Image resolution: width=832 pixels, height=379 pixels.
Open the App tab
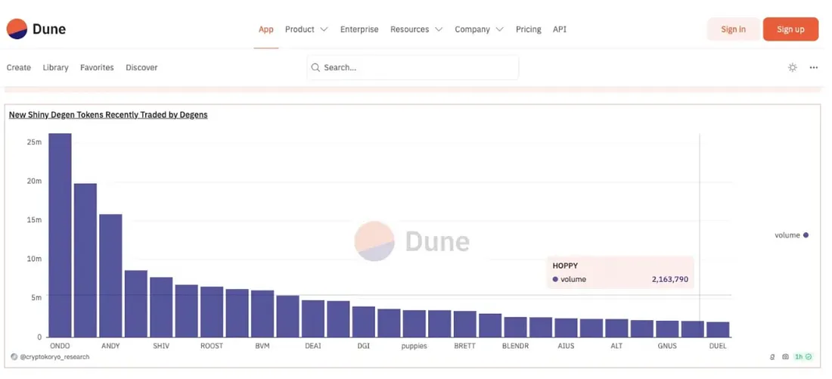click(x=265, y=30)
